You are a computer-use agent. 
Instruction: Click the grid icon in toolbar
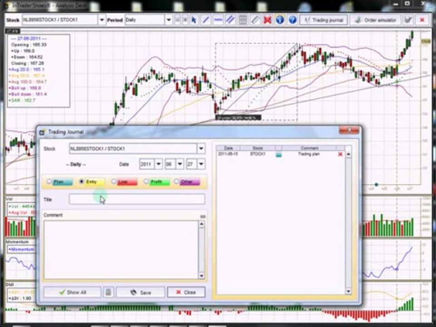tap(243, 20)
